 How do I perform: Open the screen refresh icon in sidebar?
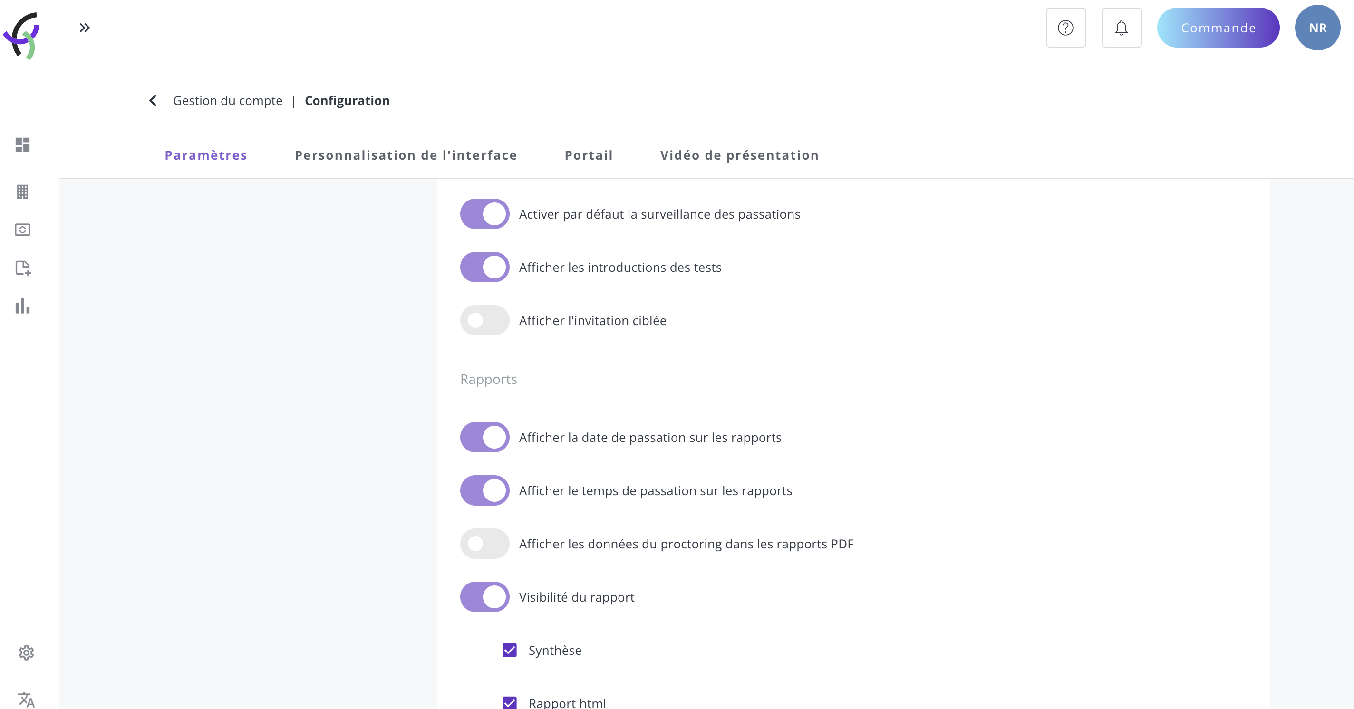click(23, 230)
